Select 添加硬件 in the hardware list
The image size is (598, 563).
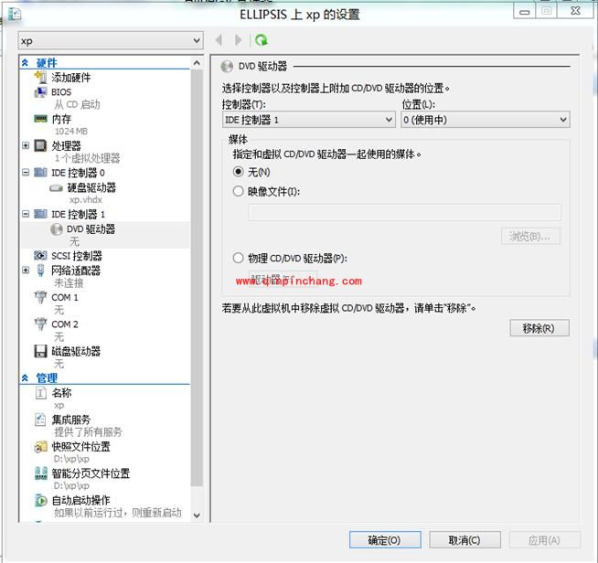(x=71, y=78)
